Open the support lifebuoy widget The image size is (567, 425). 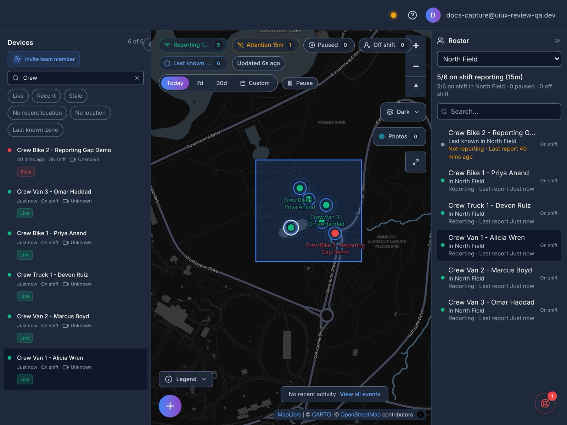point(545,403)
